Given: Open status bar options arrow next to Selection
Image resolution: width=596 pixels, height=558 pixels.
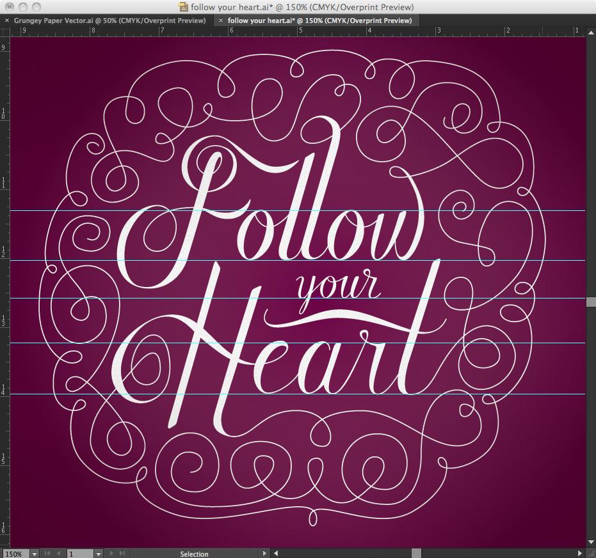Looking at the screenshot, I should click(264, 554).
